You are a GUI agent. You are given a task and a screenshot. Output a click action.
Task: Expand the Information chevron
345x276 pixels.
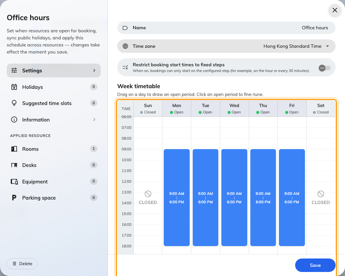click(94, 119)
